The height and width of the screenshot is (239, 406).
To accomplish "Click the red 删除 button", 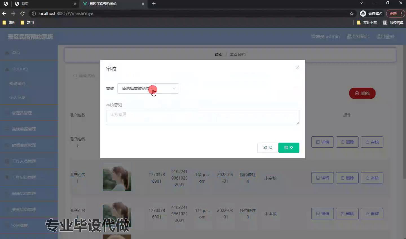I will tap(362, 93).
